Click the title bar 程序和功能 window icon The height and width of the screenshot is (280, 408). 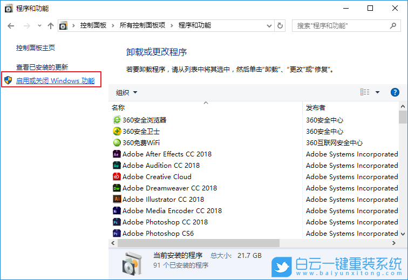click(x=9, y=8)
